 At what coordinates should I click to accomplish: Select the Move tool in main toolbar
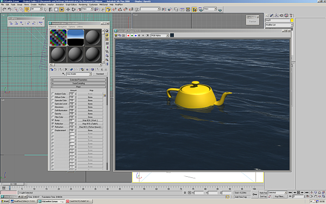(68, 9)
